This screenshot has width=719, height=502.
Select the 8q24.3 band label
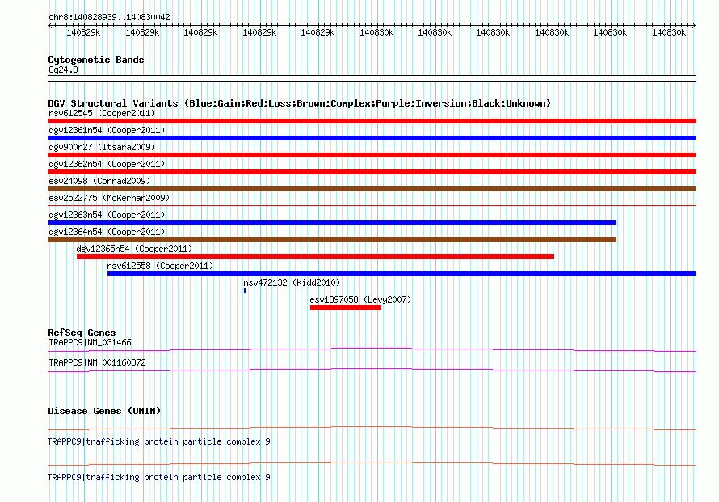pos(63,69)
